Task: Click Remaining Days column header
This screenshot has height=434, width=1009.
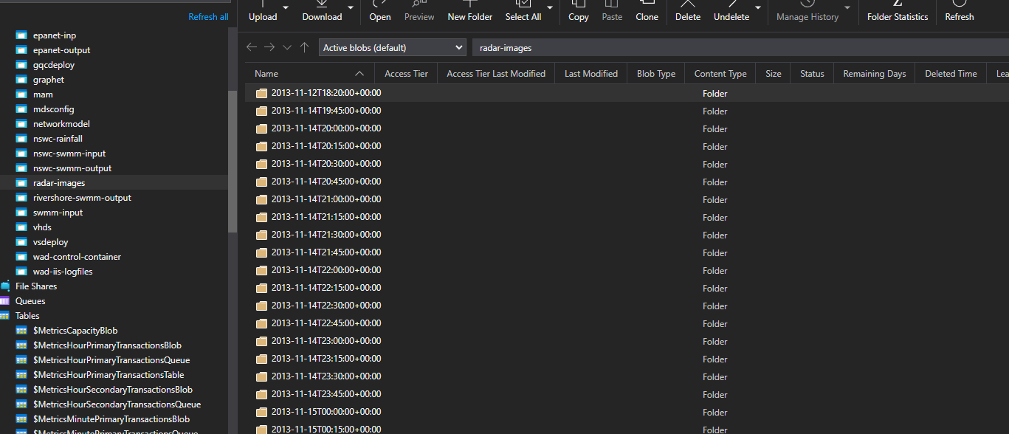Action: [875, 74]
